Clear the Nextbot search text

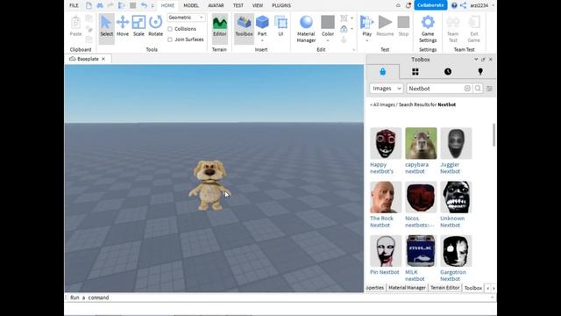point(467,89)
